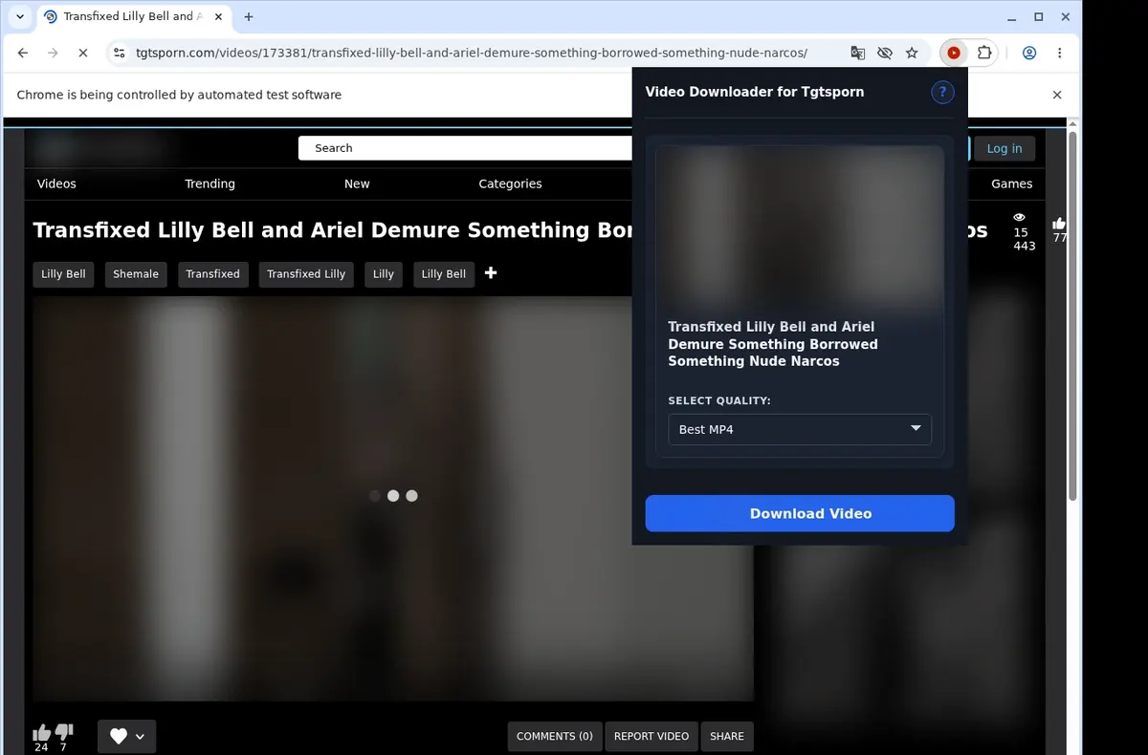Viewport: 1148px width, 755px height.
Task: Click the views eye icon
Action: click(x=1020, y=217)
